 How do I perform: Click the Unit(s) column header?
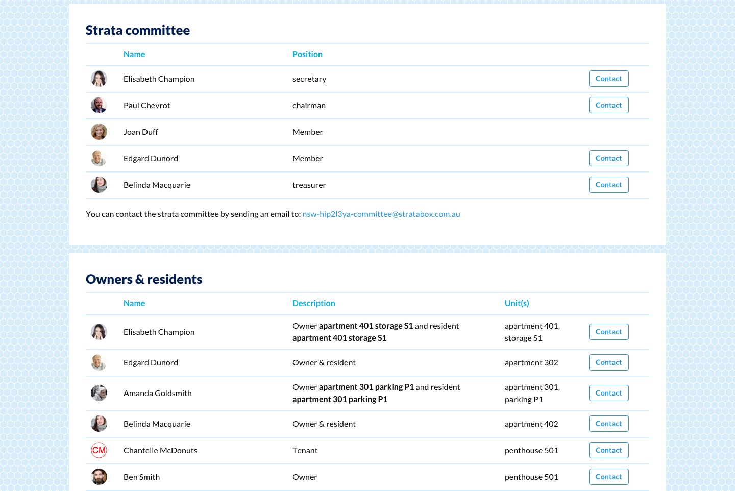(x=517, y=303)
